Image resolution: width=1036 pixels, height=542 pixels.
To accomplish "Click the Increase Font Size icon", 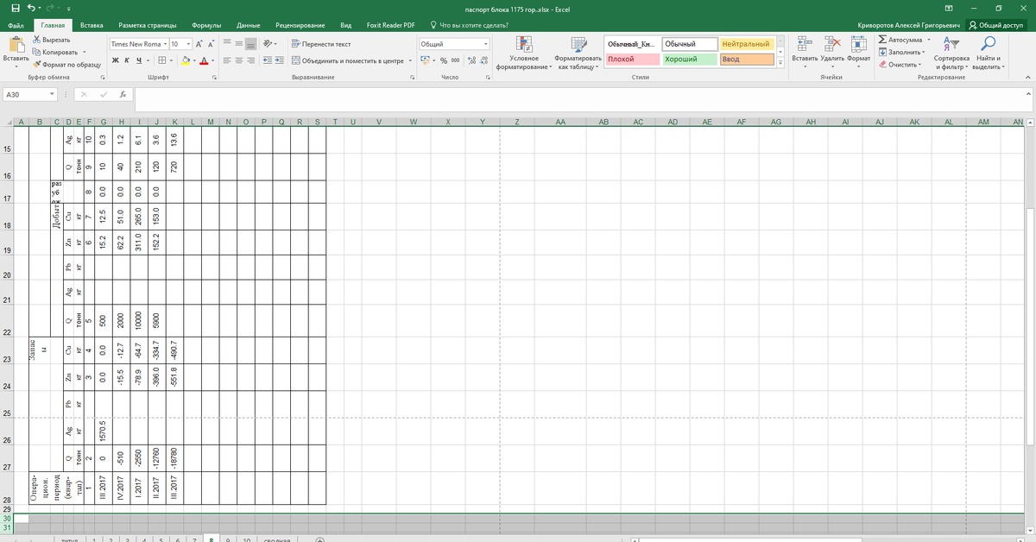I will (199, 43).
